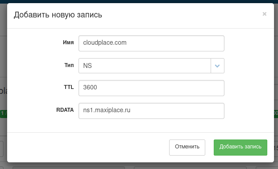Click the RDATA field with ns1.maxiplace.ru

point(151,111)
